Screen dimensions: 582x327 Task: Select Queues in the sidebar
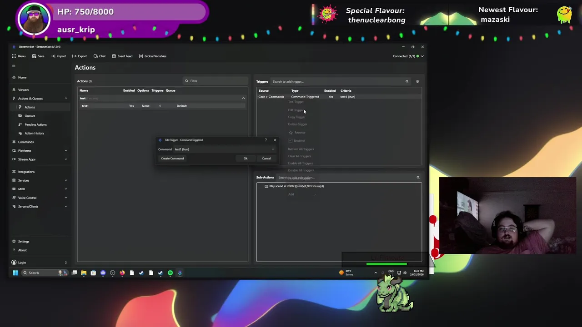tap(30, 116)
